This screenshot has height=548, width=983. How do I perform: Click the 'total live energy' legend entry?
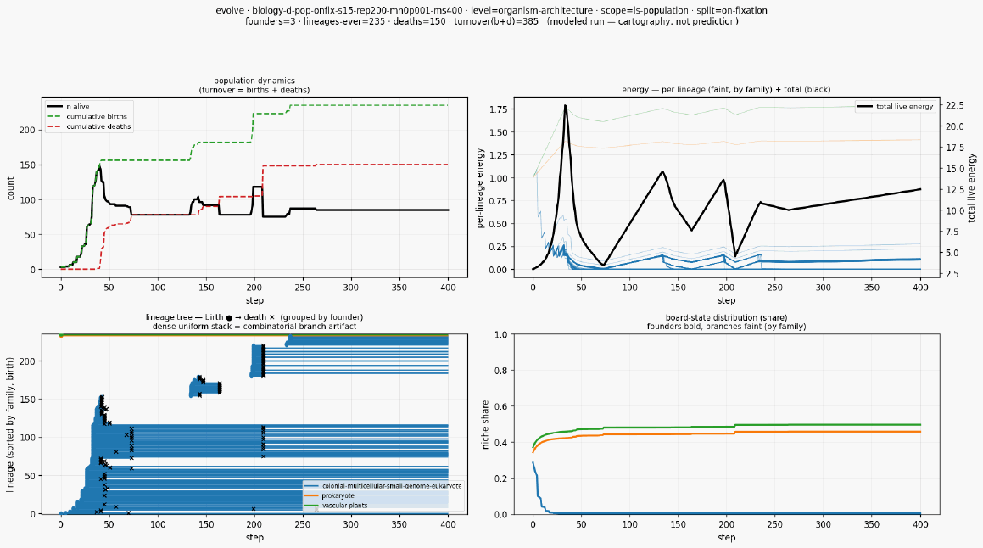pyautogui.click(x=896, y=107)
